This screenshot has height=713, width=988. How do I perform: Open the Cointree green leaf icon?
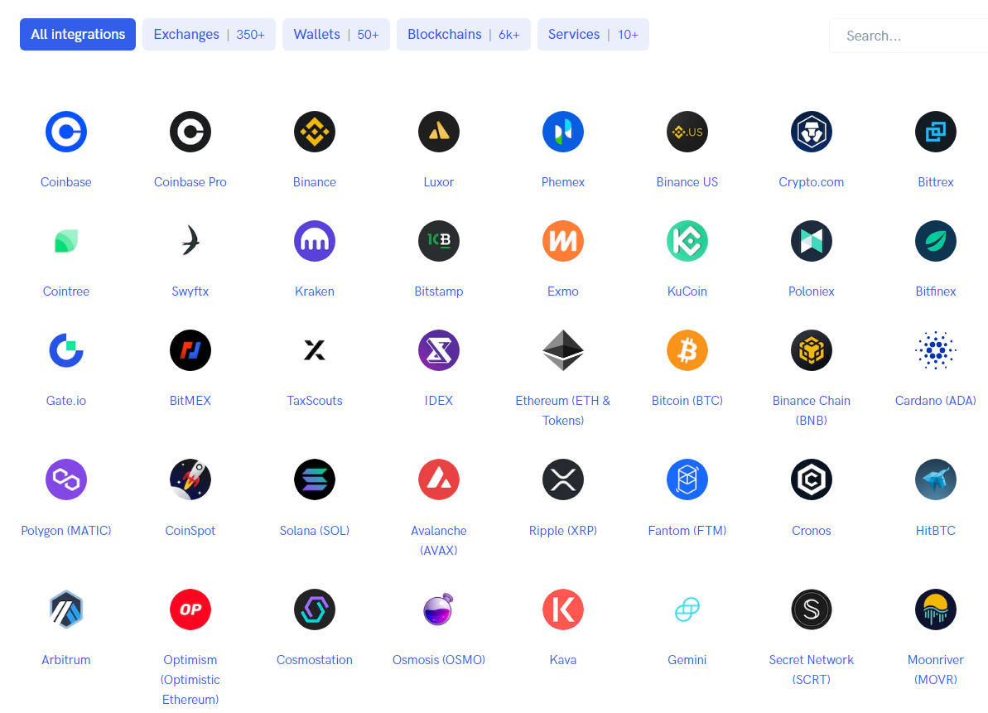click(66, 241)
